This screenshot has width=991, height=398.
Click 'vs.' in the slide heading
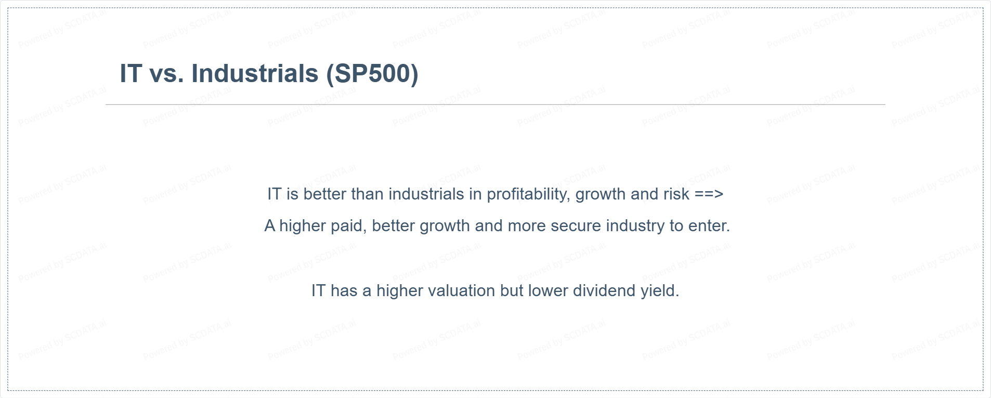(x=167, y=74)
